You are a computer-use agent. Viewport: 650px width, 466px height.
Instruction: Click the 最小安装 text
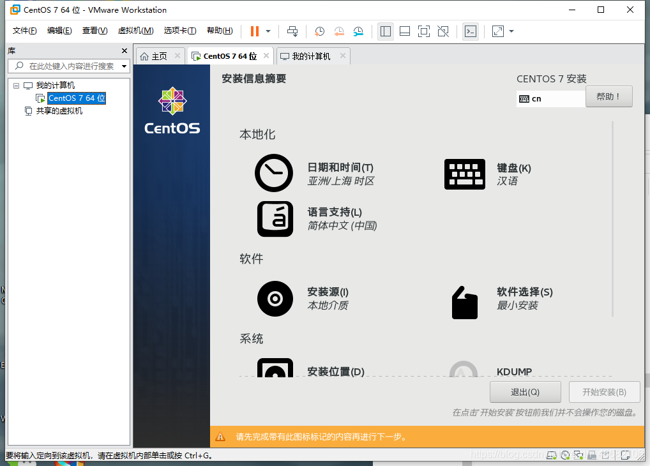(517, 306)
